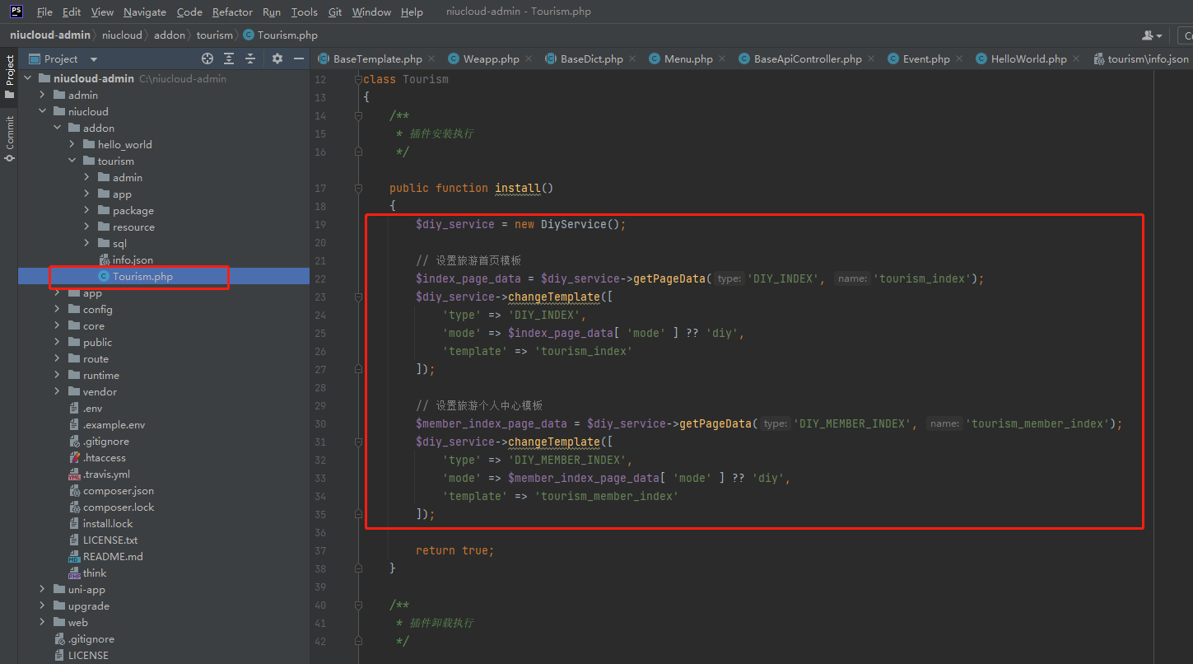This screenshot has height=664, width=1193.
Task: Click the Expand All icon in Project panel
Action: [x=229, y=58]
